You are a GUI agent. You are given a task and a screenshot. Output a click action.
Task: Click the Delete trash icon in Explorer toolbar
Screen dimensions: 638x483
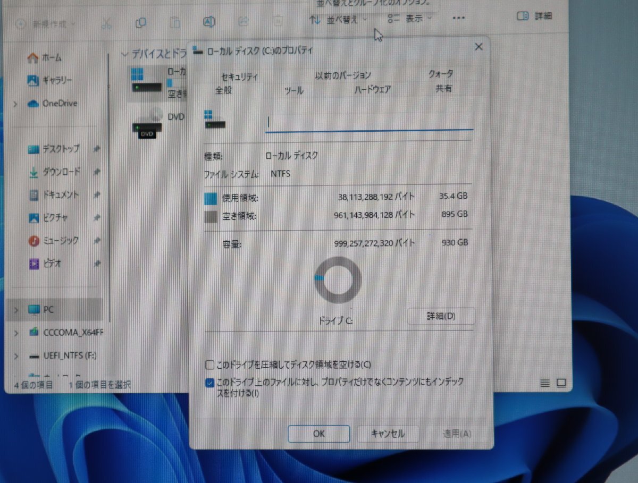click(278, 21)
